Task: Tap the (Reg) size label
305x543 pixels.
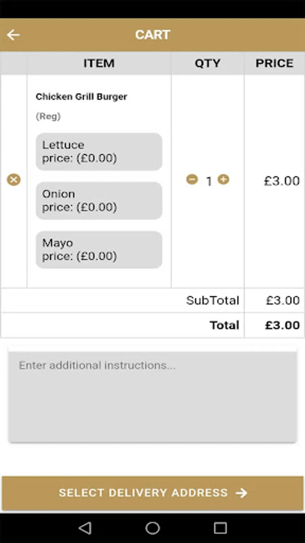Action: [48, 116]
